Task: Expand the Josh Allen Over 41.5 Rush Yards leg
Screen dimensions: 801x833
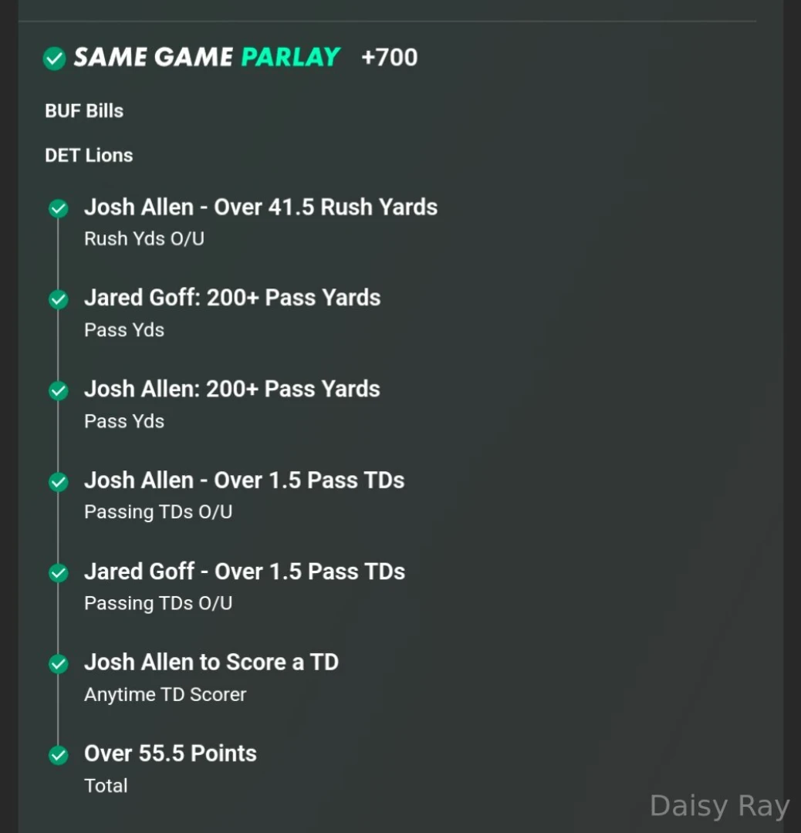Action: [x=261, y=207]
